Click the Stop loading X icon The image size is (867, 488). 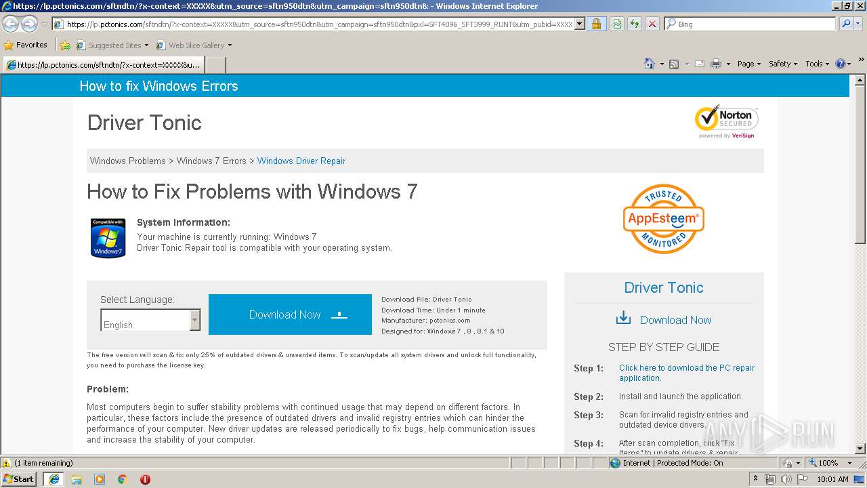pyautogui.click(x=652, y=24)
